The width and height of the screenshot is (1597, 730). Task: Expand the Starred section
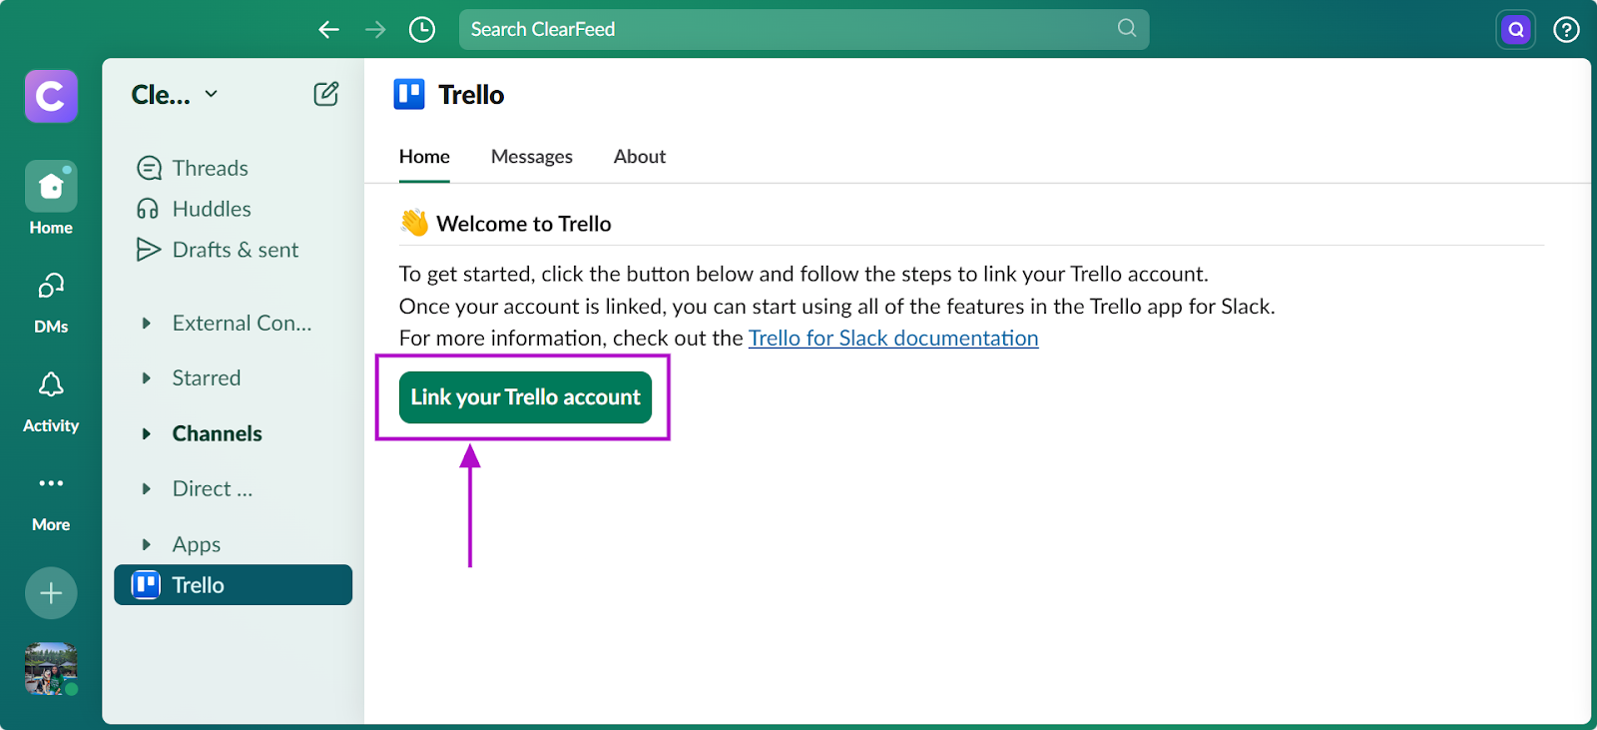(x=147, y=377)
